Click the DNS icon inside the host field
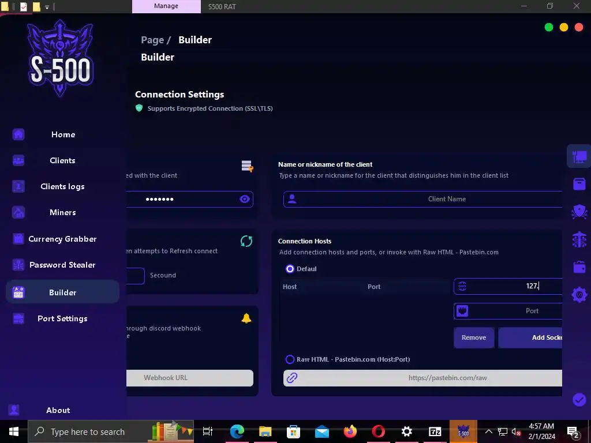The width and height of the screenshot is (591, 443). point(462,286)
